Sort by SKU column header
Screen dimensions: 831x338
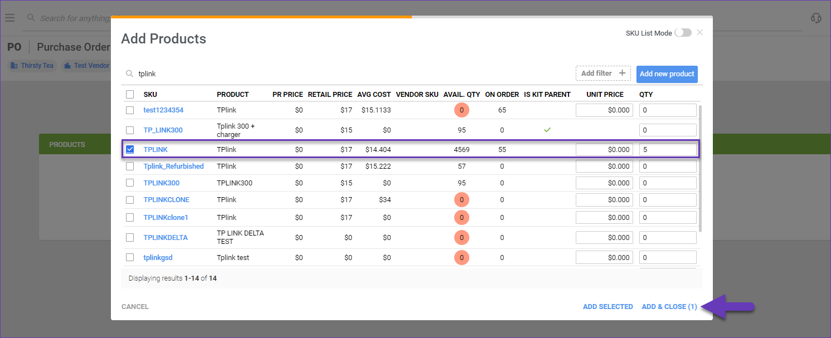pos(150,94)
